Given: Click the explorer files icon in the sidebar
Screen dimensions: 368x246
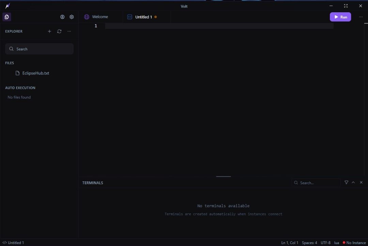Looking at the screenshot, I should pos(6,17).
